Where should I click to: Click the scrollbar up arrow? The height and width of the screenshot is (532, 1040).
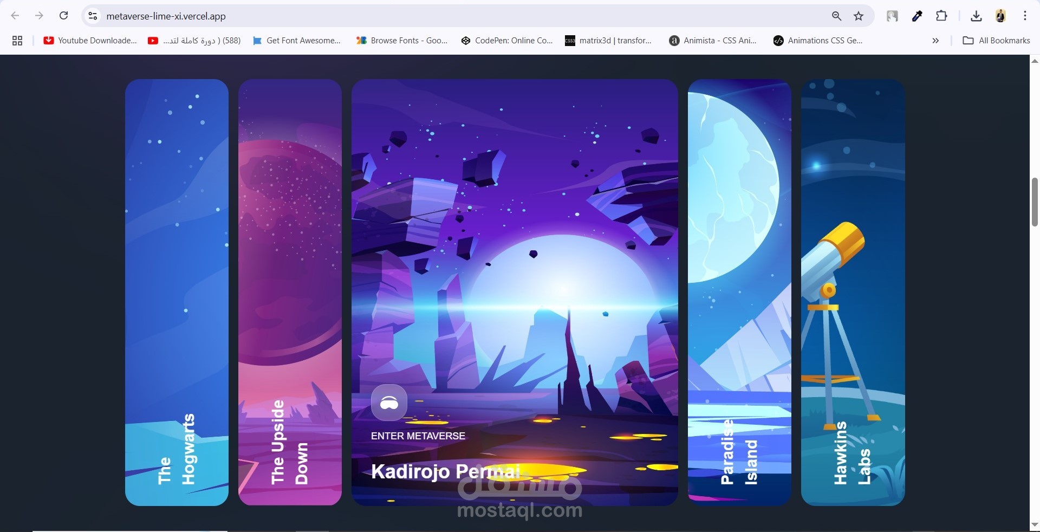point(1035,60)
